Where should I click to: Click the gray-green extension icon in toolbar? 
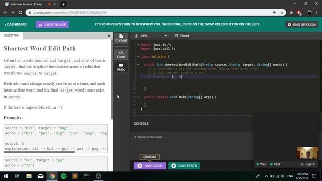click(291, 12)
